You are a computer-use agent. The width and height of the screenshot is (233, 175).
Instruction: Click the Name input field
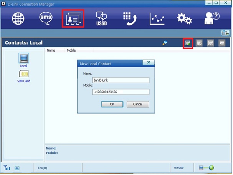point(121,80)
